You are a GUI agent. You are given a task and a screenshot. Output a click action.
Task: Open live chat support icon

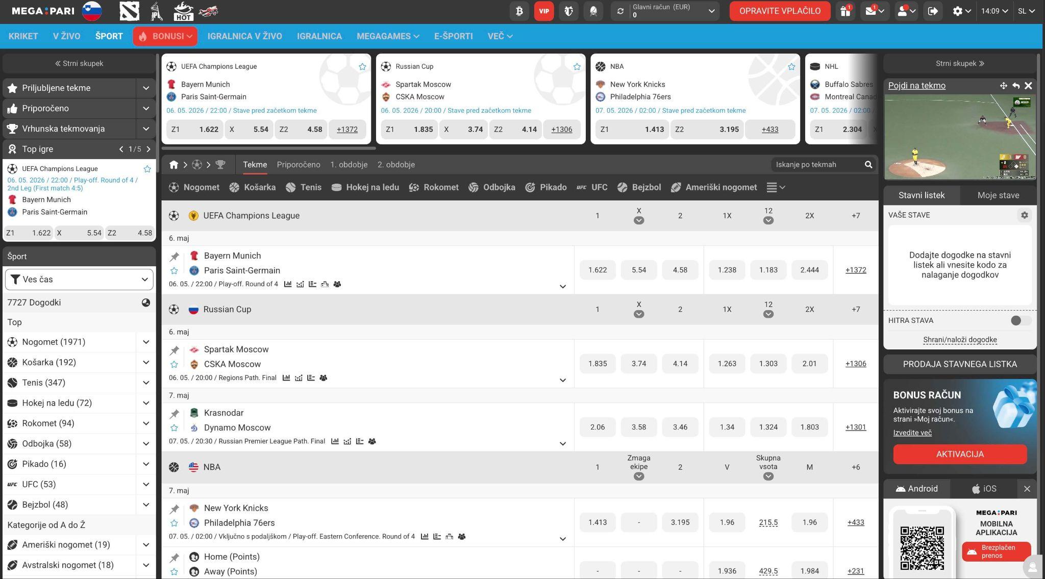pyautogui.click(x=1033, y=567)
